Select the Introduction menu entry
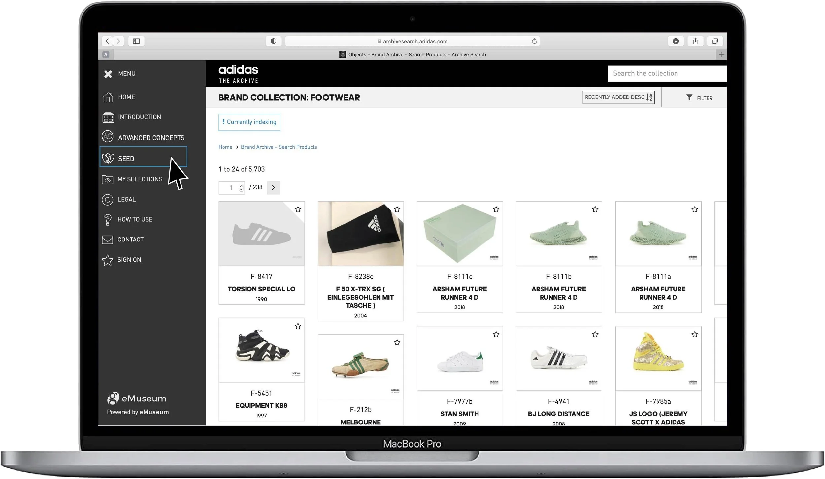The height and width of the screenshot is (479, 825). pos(140,117)
